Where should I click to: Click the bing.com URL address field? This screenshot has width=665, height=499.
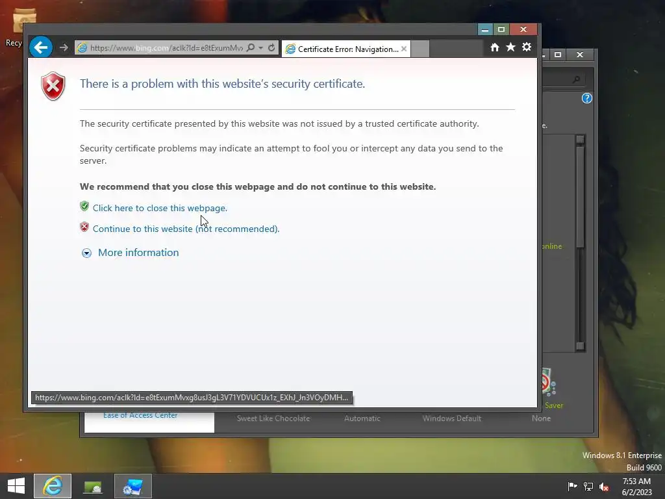point(166,48)
